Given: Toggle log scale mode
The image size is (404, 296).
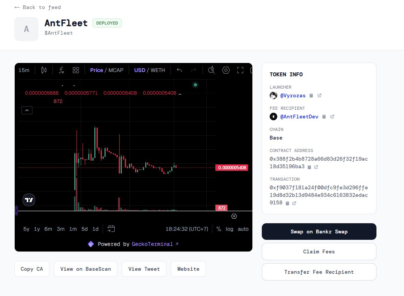Looking at the screenshot, I should [229, 229].
